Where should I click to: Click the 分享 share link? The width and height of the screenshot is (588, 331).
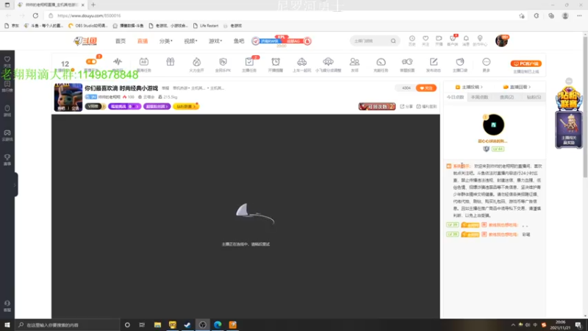click(x=406, y=107)
